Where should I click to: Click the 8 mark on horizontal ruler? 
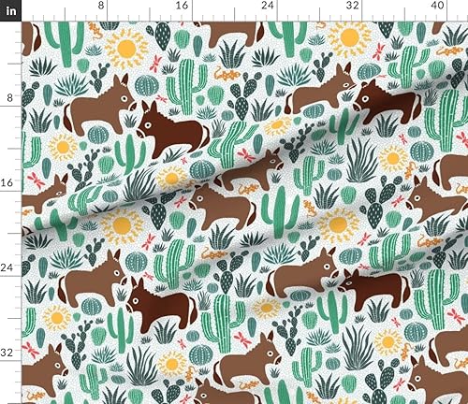coord(101,6)
